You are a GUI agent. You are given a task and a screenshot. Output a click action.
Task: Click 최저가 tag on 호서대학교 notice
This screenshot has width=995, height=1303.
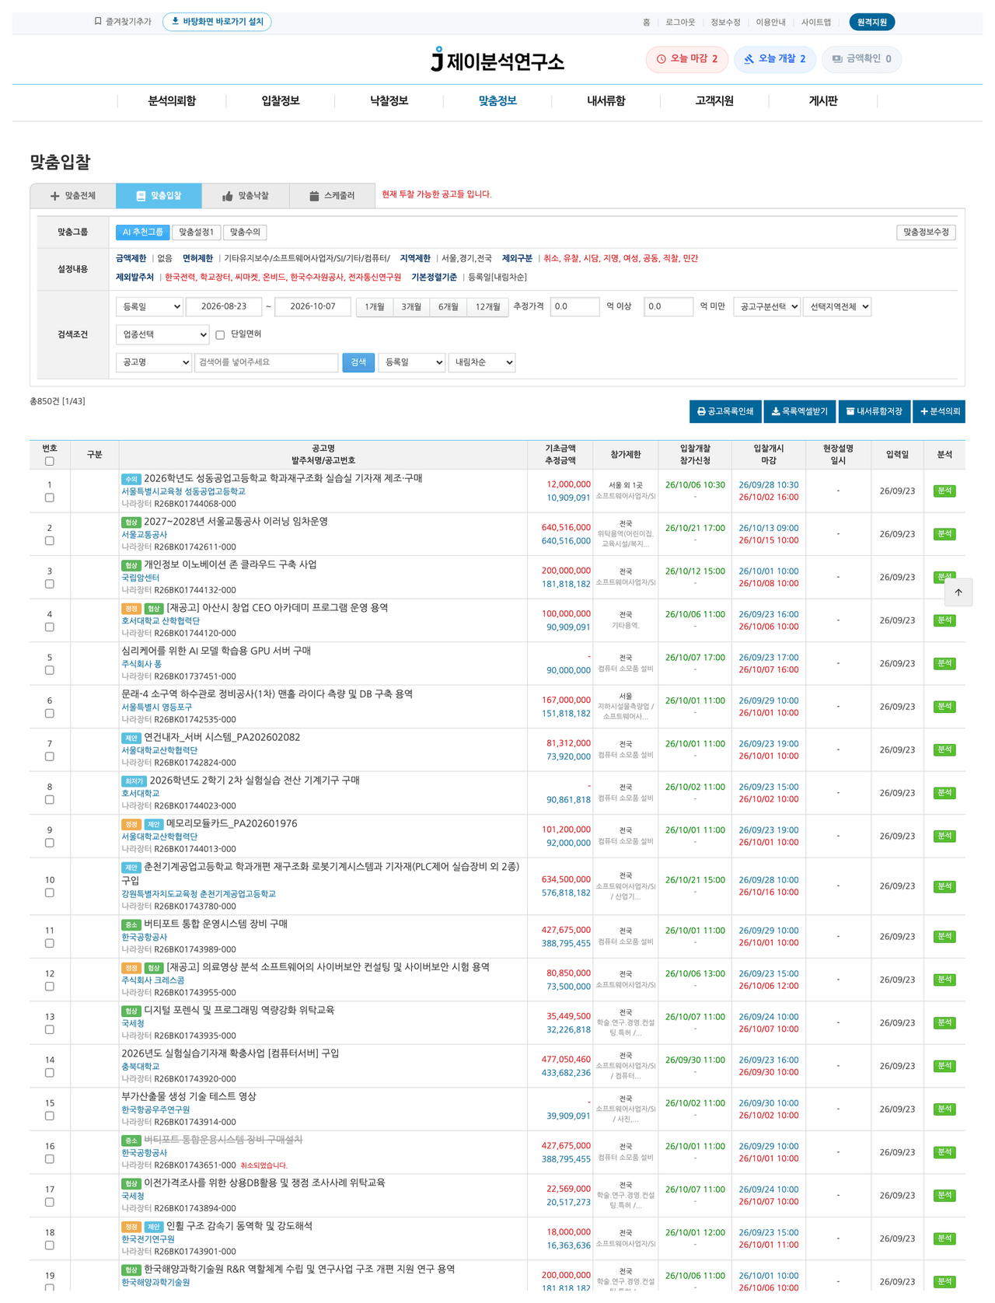pos(134,781)
